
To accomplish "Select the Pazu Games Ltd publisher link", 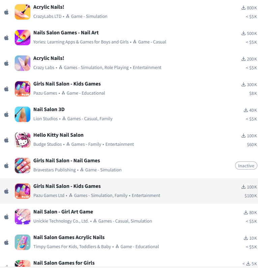I will tap(49, 195).
